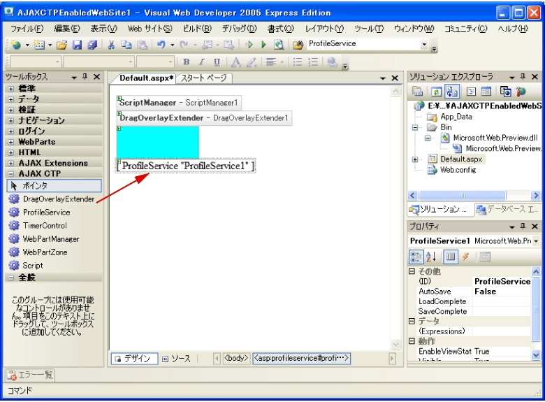
Task: Toggle Italic formatting button
Action: click(202, 62)
